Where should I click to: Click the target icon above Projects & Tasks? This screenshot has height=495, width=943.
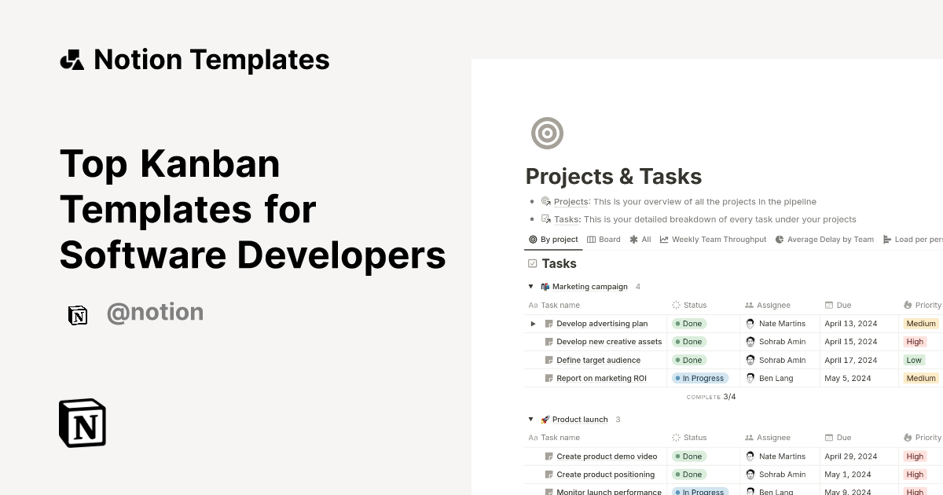tap(547, 133)
